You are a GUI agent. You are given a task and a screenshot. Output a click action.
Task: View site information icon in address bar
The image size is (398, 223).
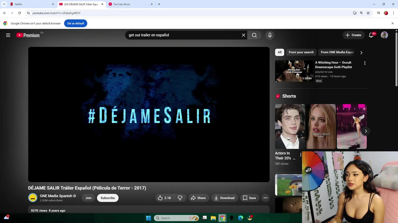(28, 13)
